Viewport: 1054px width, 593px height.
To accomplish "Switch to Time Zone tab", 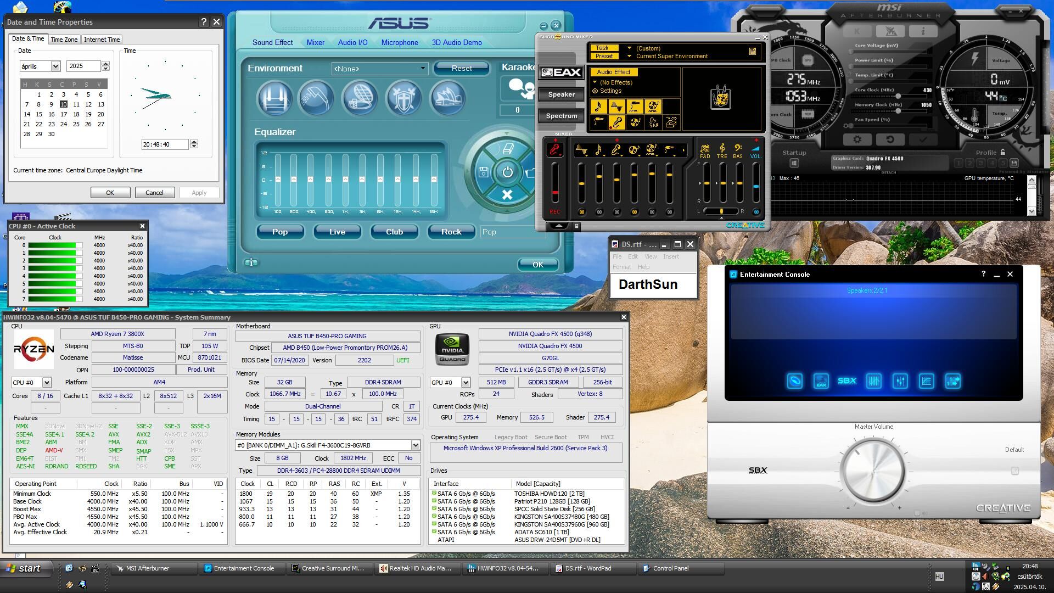I will [64, 40].
